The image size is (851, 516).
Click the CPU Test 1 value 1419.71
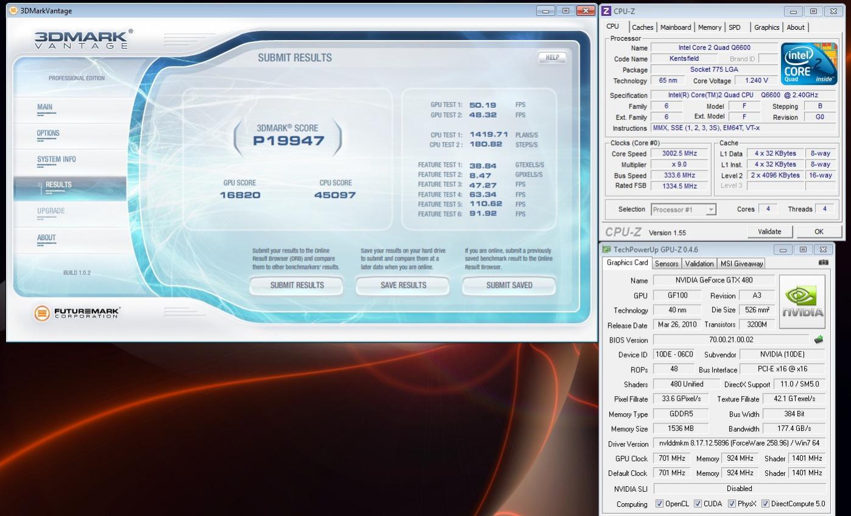pos(489,134)
